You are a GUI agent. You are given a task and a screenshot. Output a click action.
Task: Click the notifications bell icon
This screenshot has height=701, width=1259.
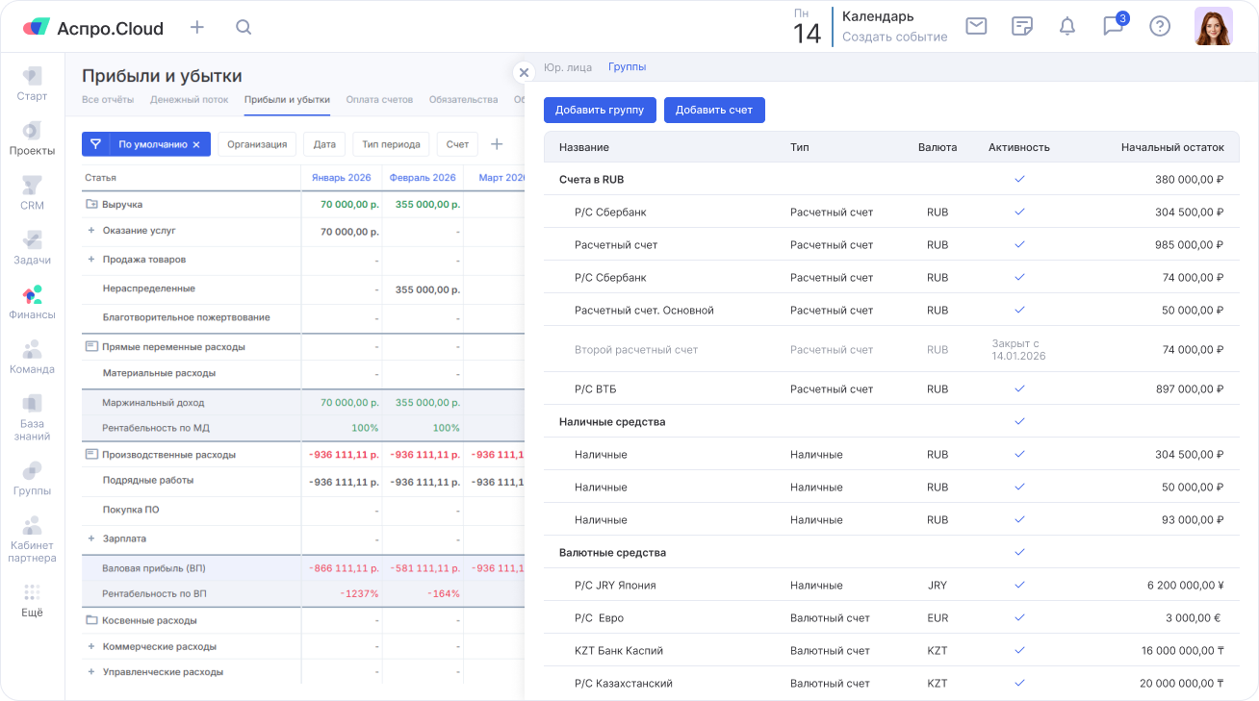coord(1067,26)
